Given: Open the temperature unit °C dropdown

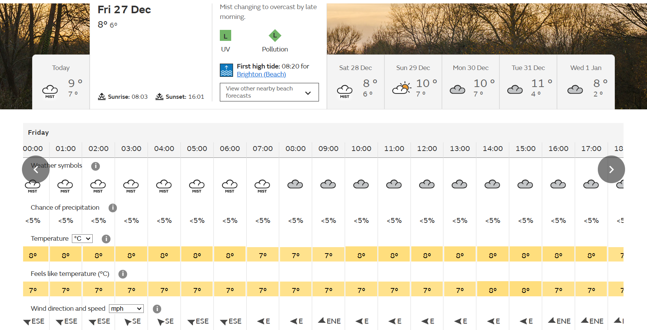Looking at the screenshot, I should click(82, 238).
